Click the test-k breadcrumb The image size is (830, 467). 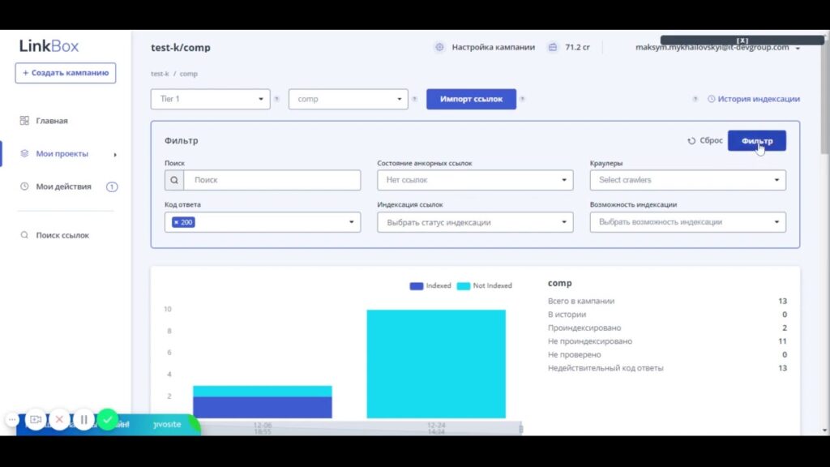tap(160, 74)
